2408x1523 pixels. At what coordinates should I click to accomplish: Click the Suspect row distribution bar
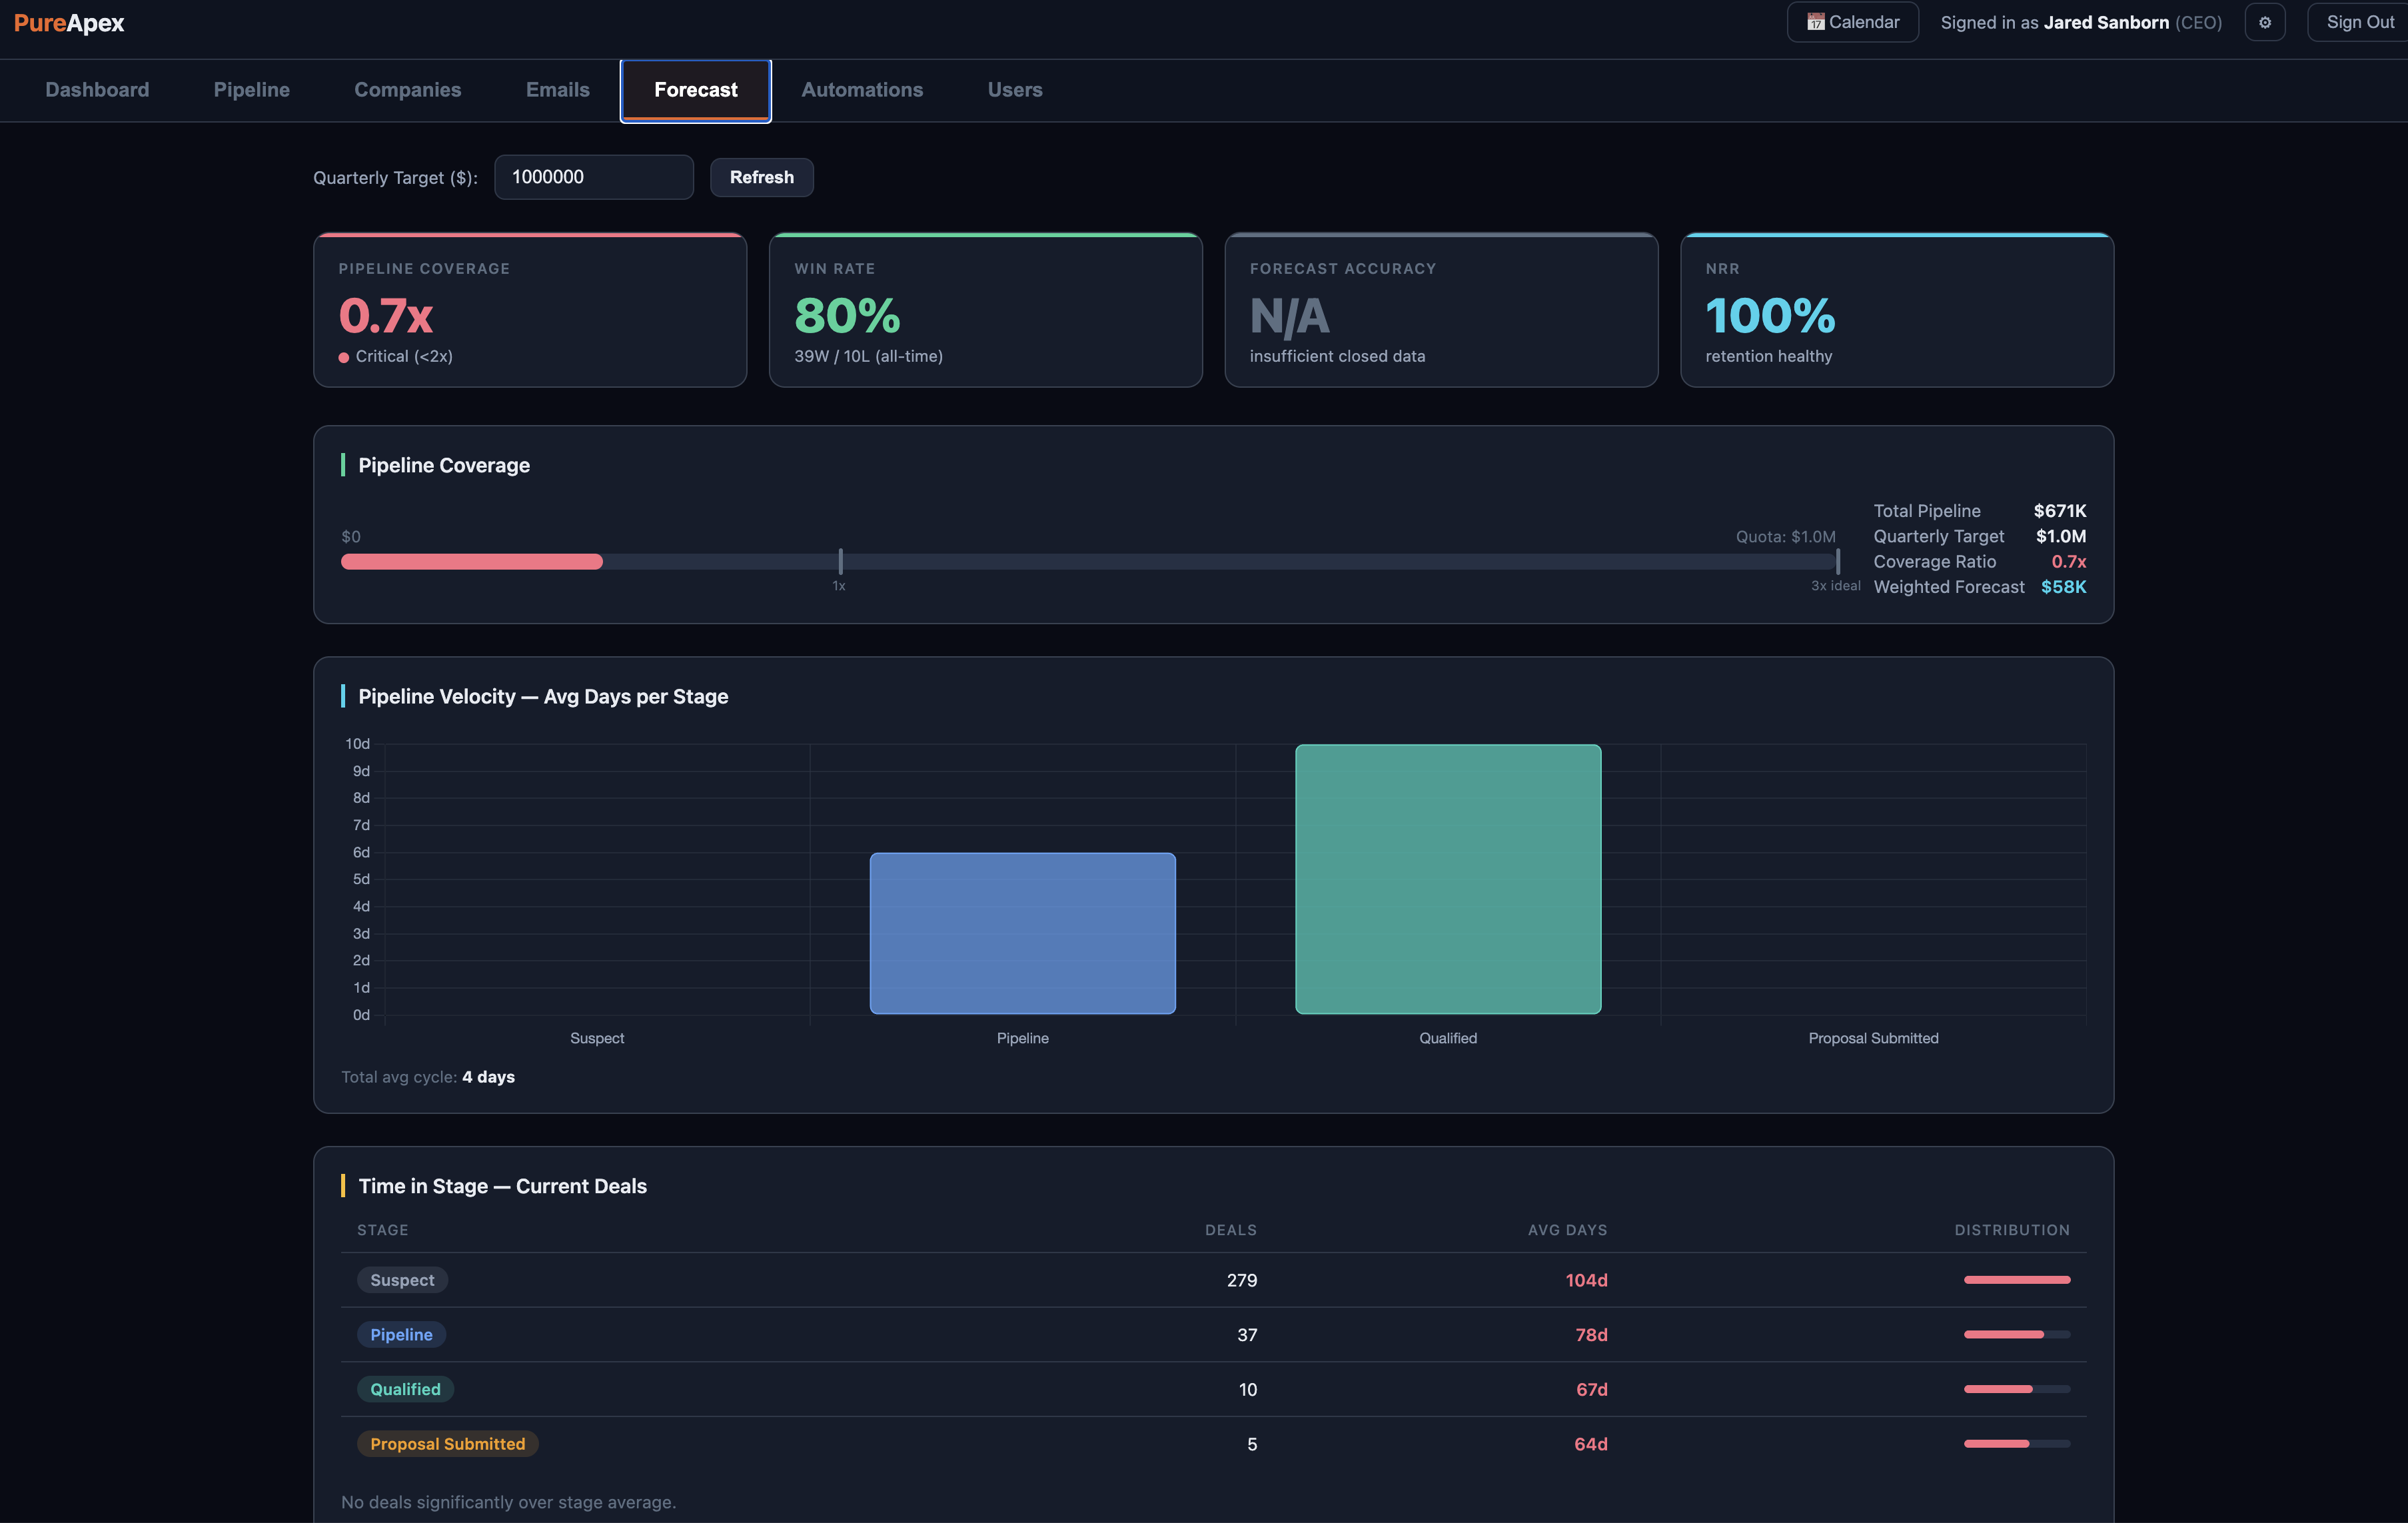coord(2017,1280)
